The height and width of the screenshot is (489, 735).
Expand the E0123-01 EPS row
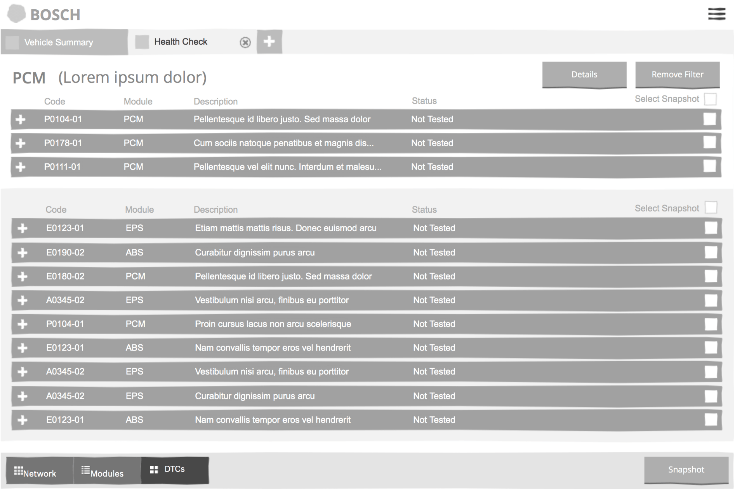point(23,228)
